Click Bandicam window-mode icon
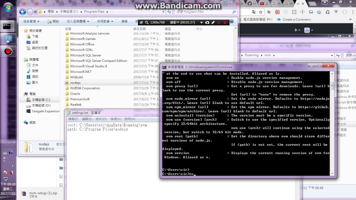 [x=141, y=22]
